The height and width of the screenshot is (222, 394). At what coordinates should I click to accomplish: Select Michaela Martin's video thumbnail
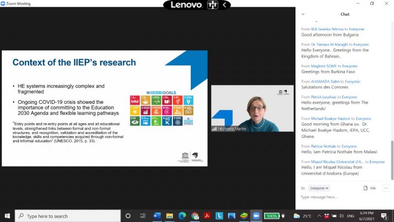(252, 108)
